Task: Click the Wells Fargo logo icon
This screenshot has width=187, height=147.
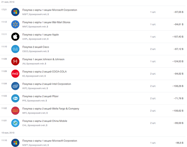Action: pos(15,111)
